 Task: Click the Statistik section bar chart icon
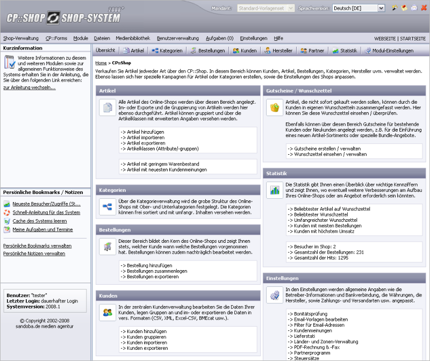[x=275, y=190]
